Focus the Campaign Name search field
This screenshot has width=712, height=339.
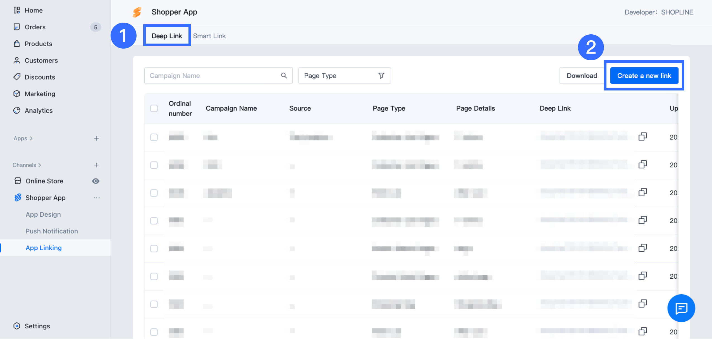[x=212, y=75]
